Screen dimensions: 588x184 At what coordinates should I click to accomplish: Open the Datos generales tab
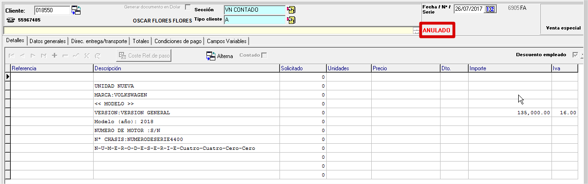[47, 41]
